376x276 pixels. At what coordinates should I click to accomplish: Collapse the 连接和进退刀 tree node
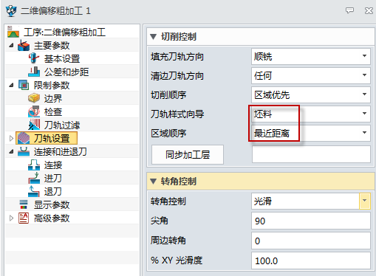(x=11, y=152)
